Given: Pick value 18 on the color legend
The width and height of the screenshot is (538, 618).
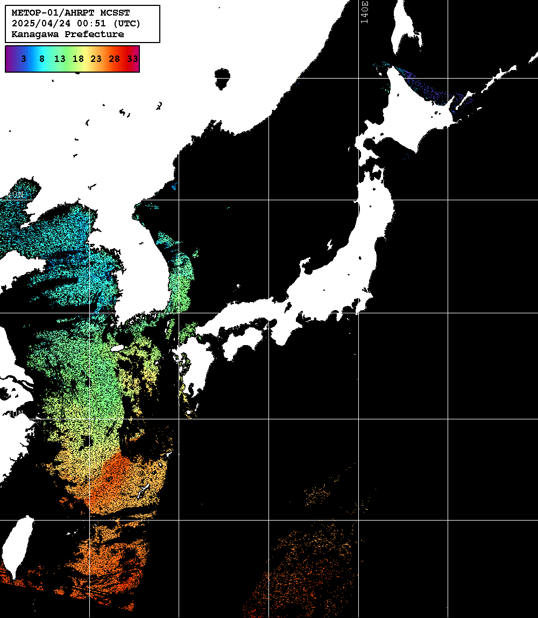Looking at the screenshot, I should pyautogui.click(x=78, y=59).
